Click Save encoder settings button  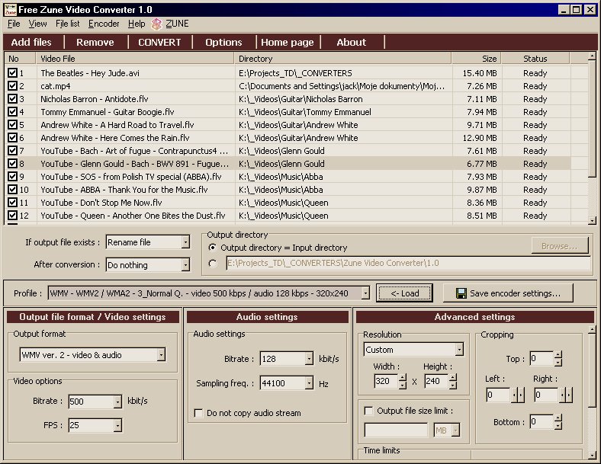coord(508,293)
